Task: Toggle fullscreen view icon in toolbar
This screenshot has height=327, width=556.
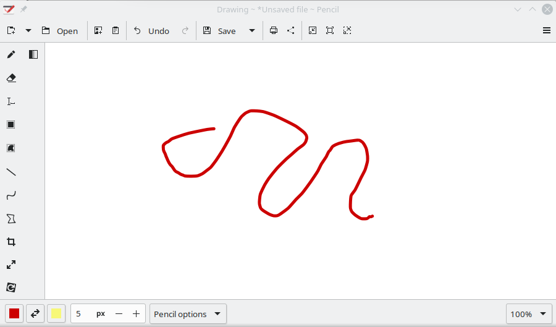Action: point(330,30)
